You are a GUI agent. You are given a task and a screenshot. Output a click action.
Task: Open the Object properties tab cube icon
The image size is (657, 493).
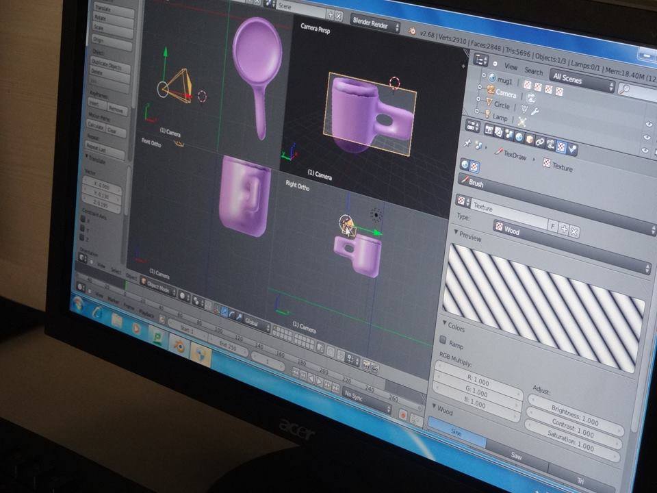pyautogui.click(x=530, y=139)
